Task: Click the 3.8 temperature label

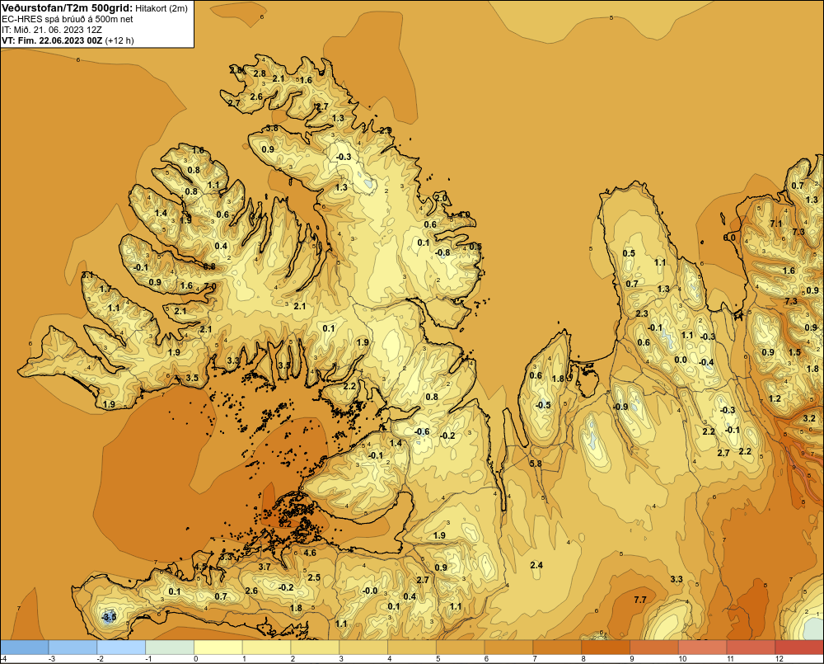Action: pyautogui.click(x=272, y=128)
